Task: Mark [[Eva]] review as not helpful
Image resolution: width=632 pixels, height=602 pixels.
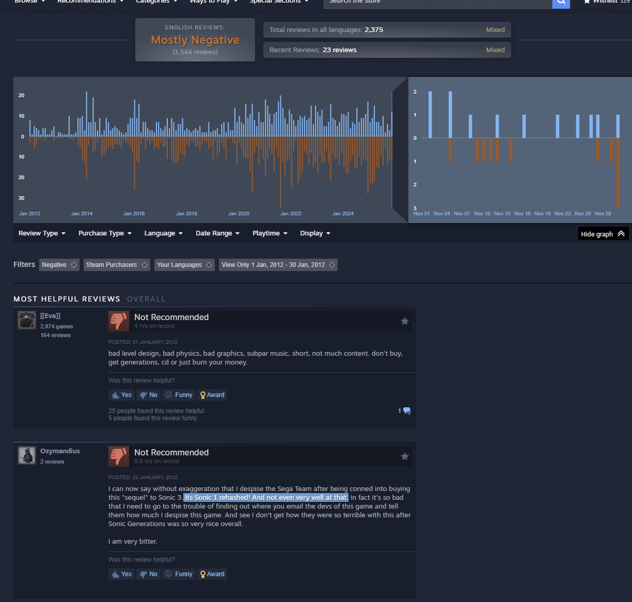Action: coord(149,395)
